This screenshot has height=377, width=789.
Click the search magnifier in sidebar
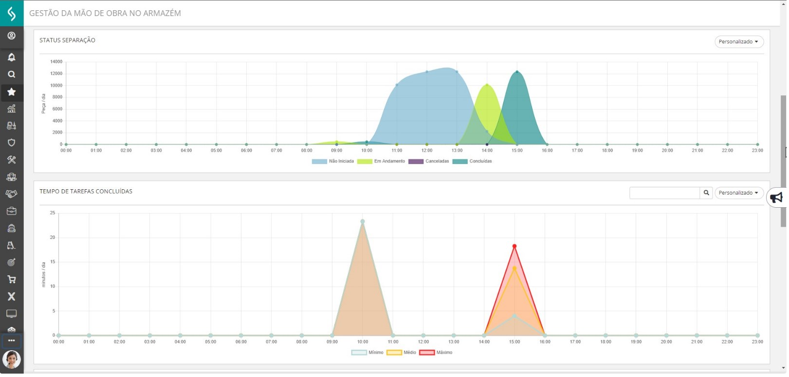(12, 74)
